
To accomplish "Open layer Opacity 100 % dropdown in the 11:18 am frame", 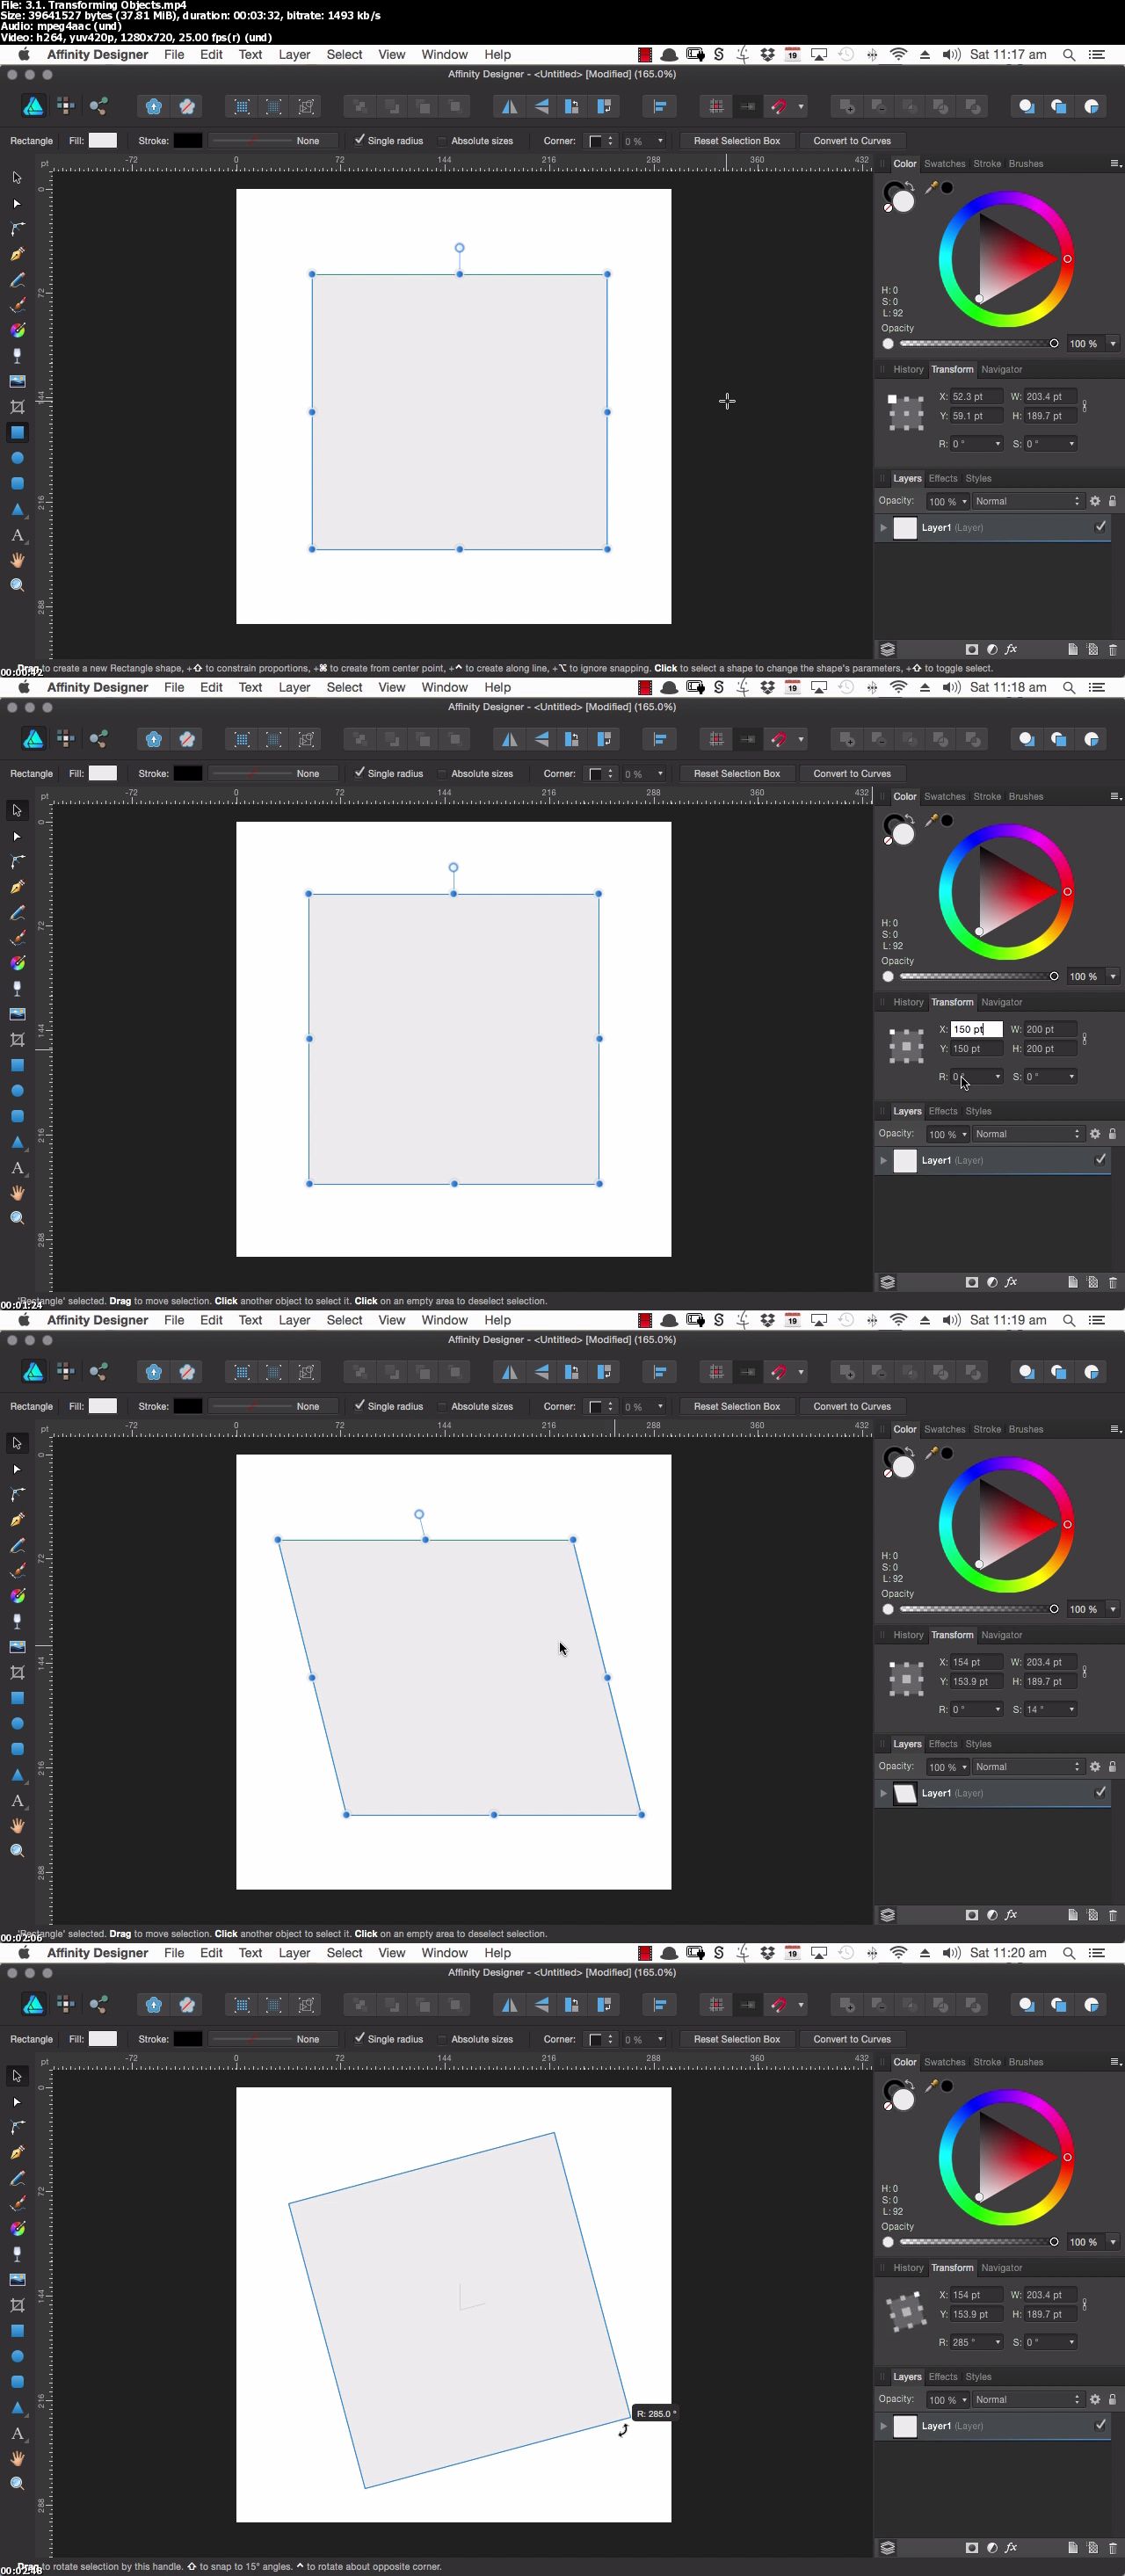I will [x=964, y=1134].
